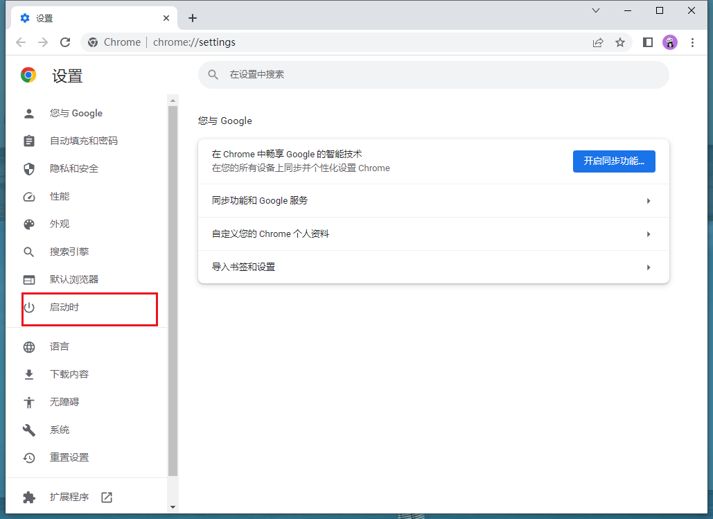Select 重置设置 label in the sidebar
Screen dimensions: 713x519
[69, 457]
